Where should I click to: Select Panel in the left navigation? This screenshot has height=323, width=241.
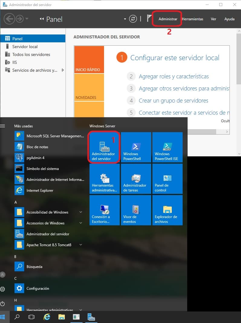click(x=33, y=38)
